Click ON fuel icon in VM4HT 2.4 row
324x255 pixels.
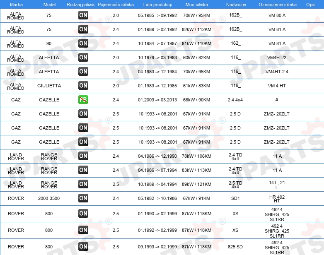pos(83,72)
